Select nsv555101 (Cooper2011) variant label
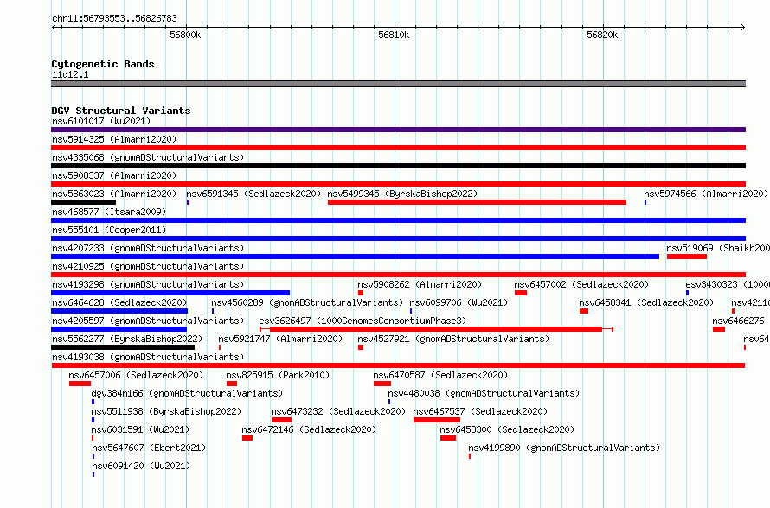This screenshot has width=770, height=508. pos(109,230)
